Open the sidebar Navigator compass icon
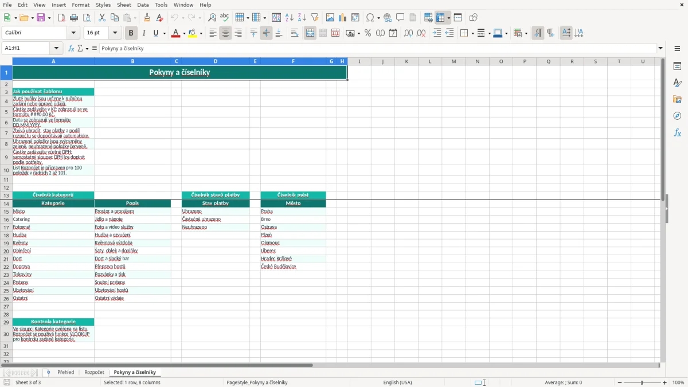688x387 pixels. (x=677, y=116)
